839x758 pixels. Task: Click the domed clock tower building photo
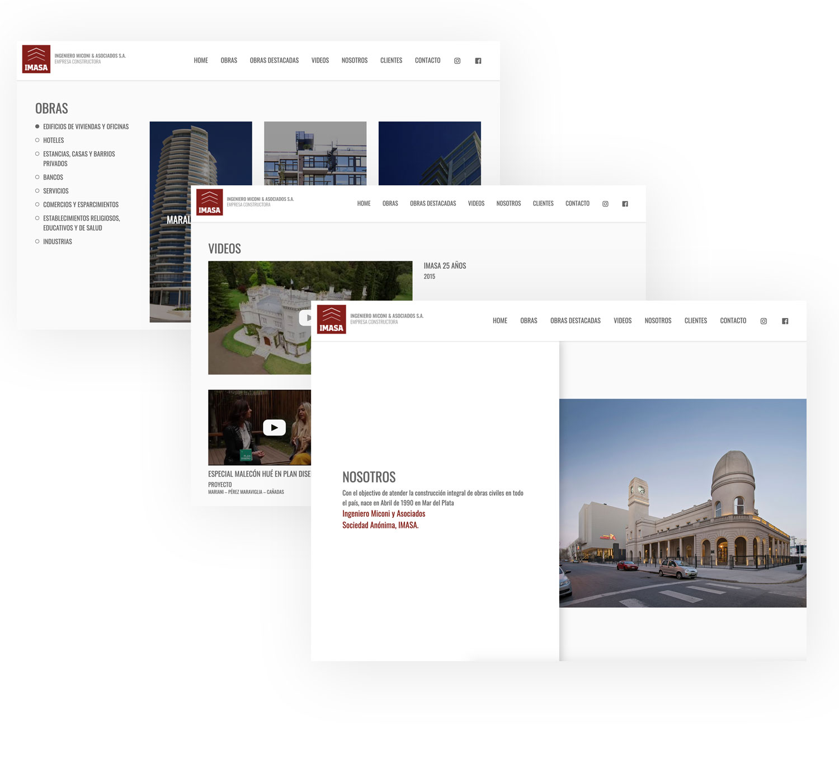click(x=682, y=503)
